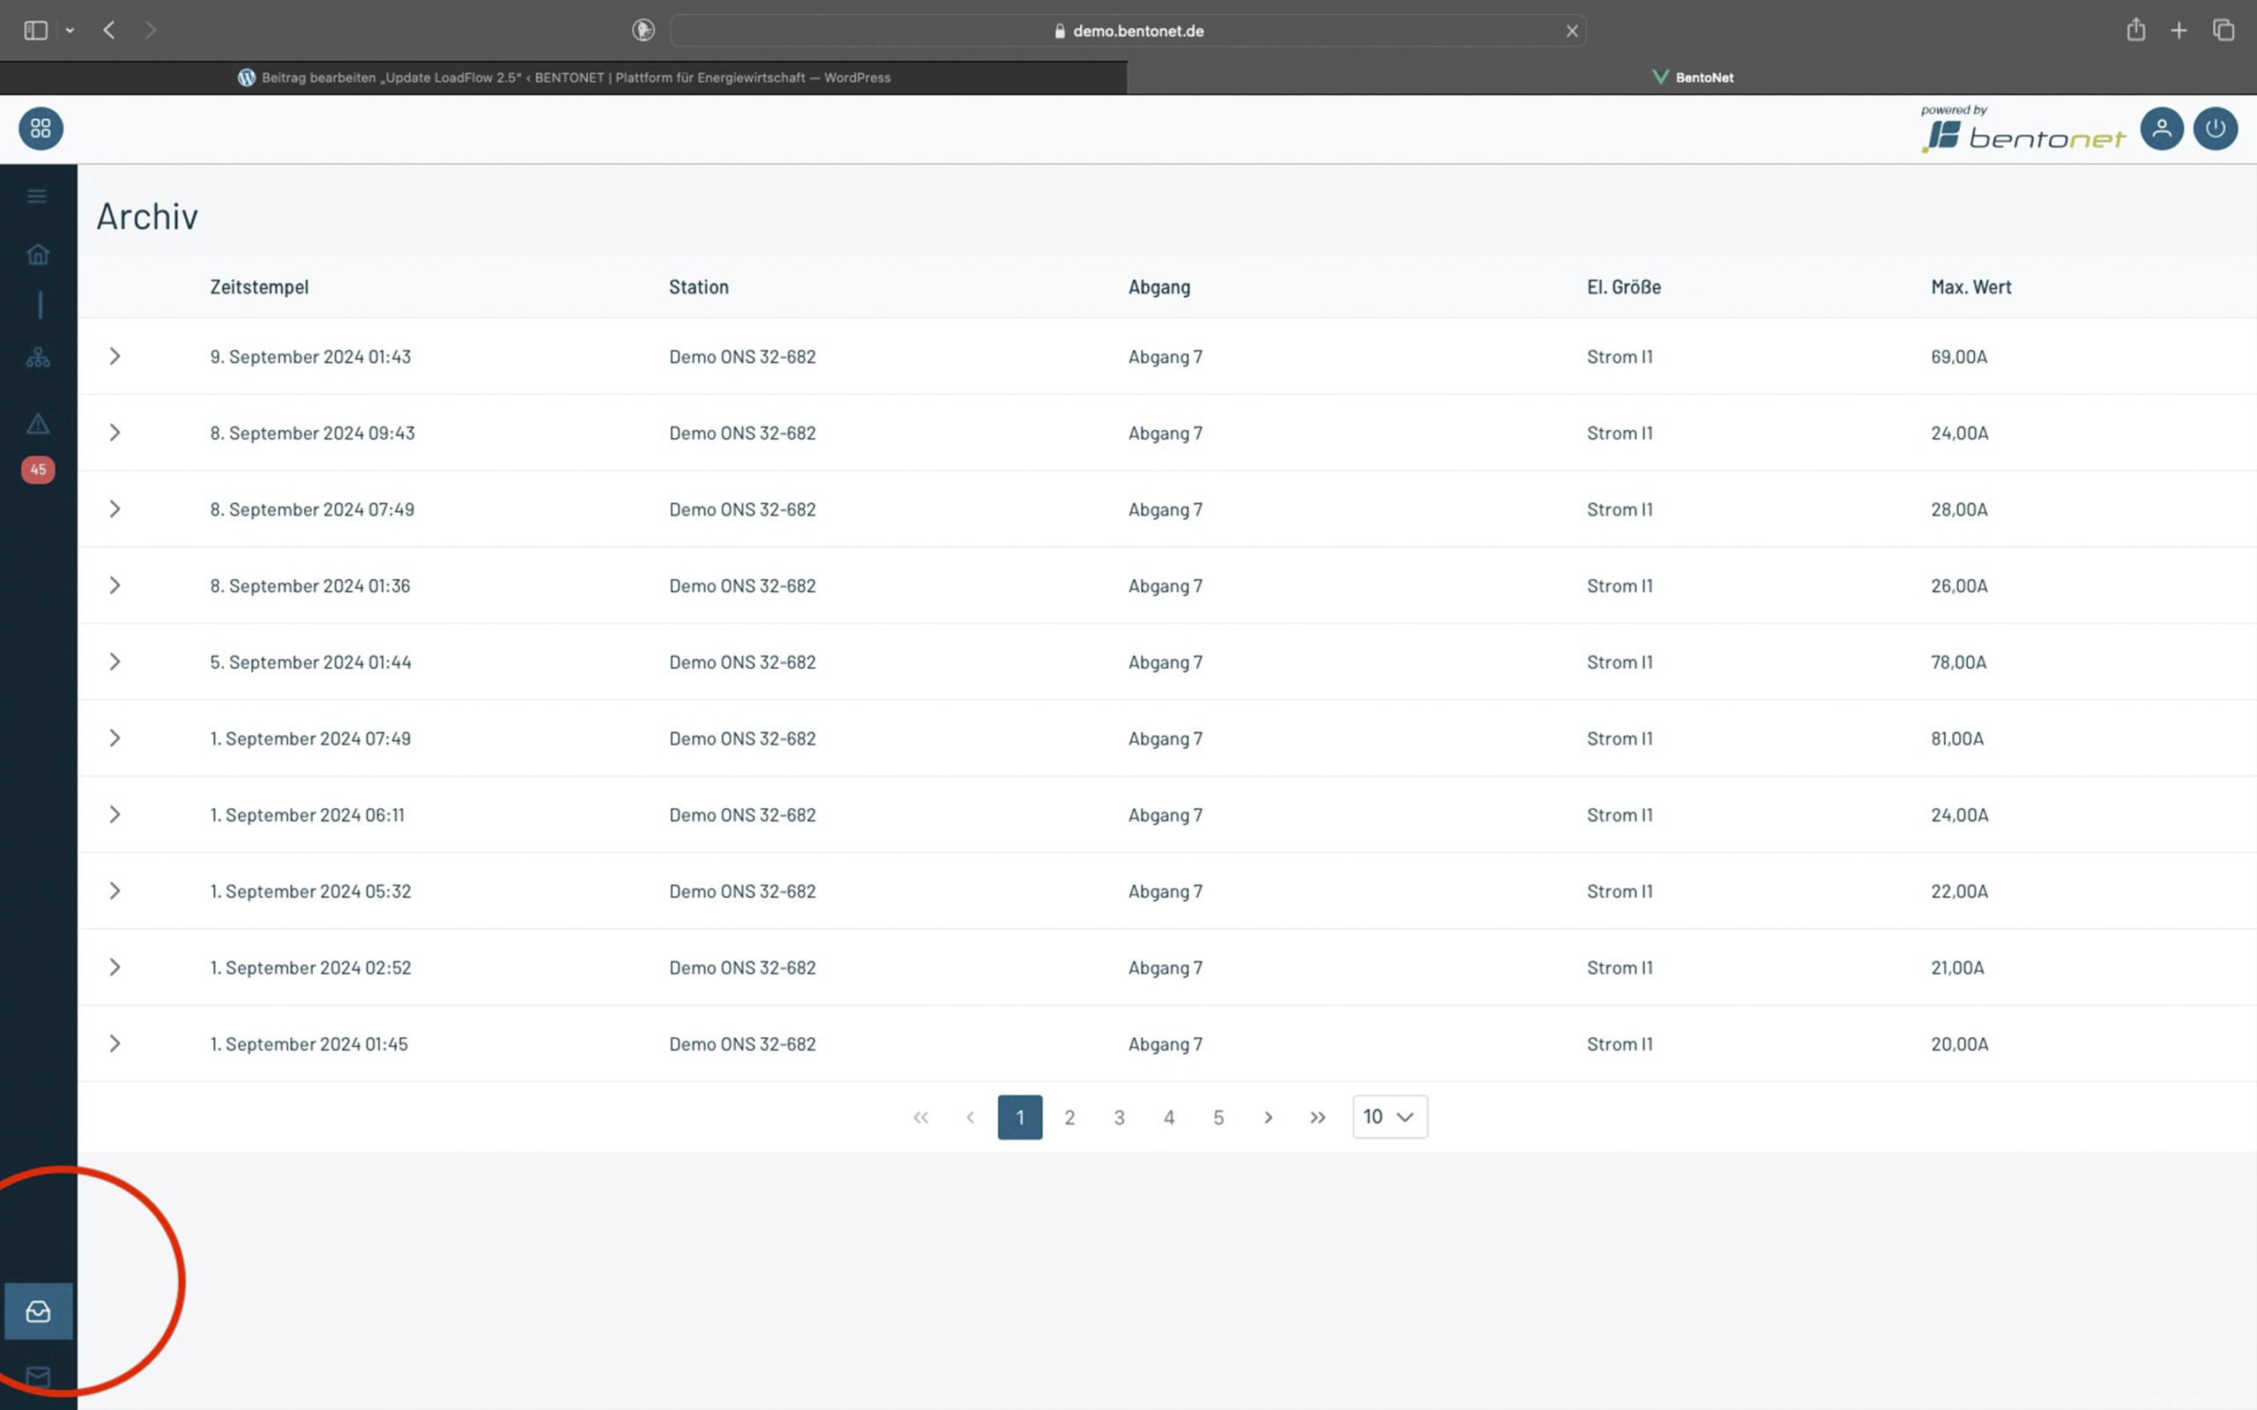Open the warnings triangle icon
This screenshot has height=1410, width=2257.
tap(38, 424)
